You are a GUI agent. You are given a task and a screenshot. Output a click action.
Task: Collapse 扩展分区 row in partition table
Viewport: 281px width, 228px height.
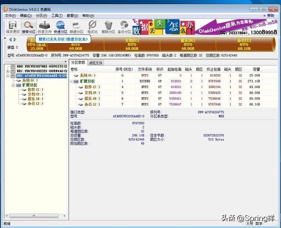tap(72, 82)
